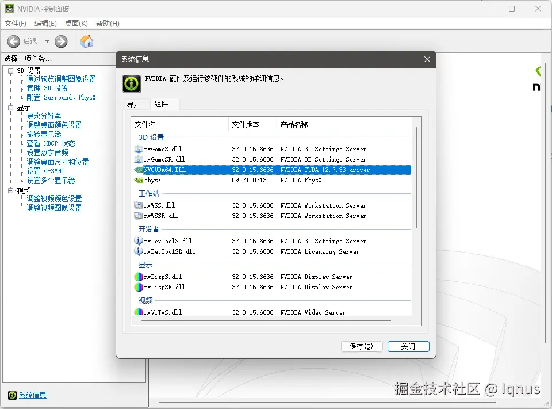Image resolution: width=552 pixels, height=409 pixels.
Task: Click the nvDevToolSR.dll info icon
Action: 139,251
